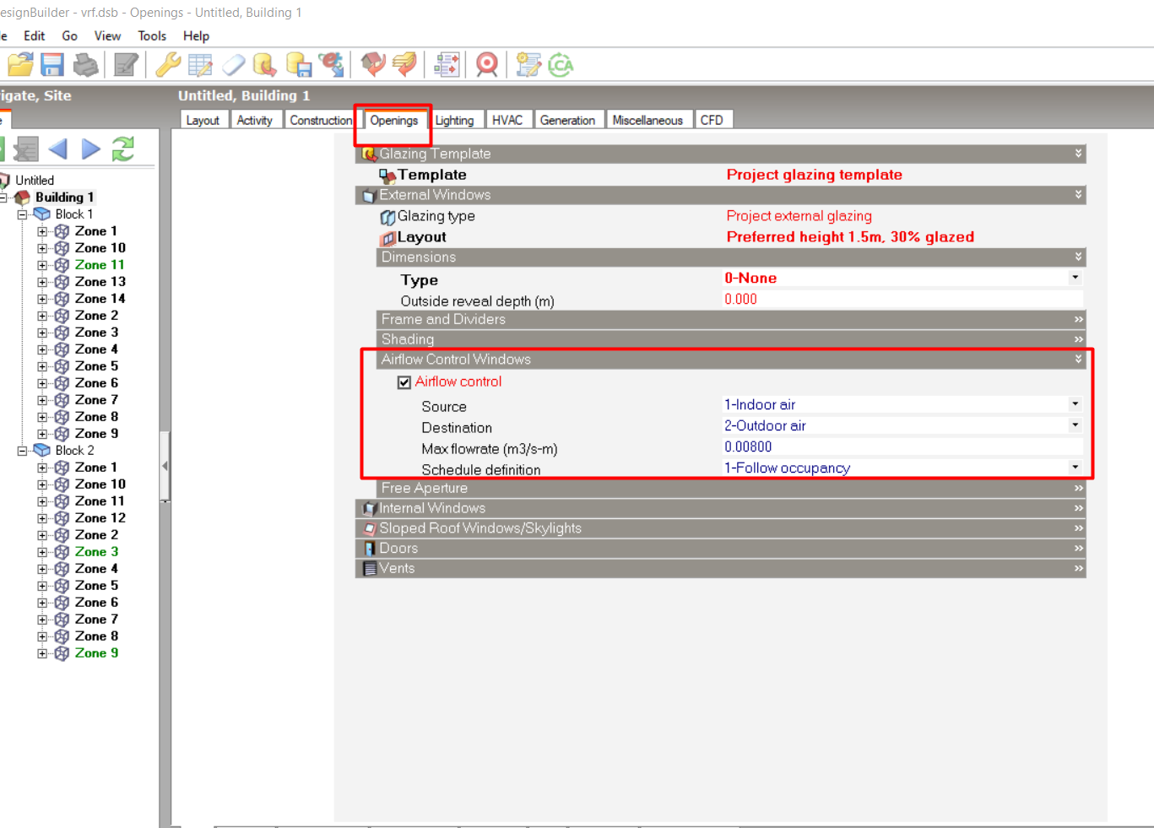Expand the Vents section header
The image size is (1154, 828).
pyautogui.click(x=721, y=569)
